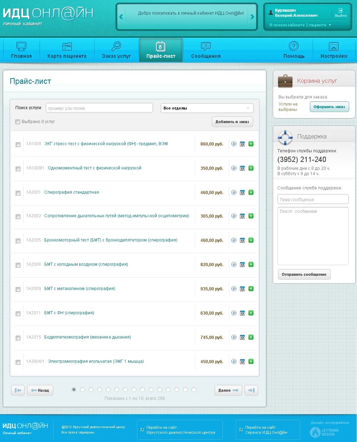Viewport: 357px width, 442px height.
Task: Select the second pagination dot
Action: pos(82,390)
